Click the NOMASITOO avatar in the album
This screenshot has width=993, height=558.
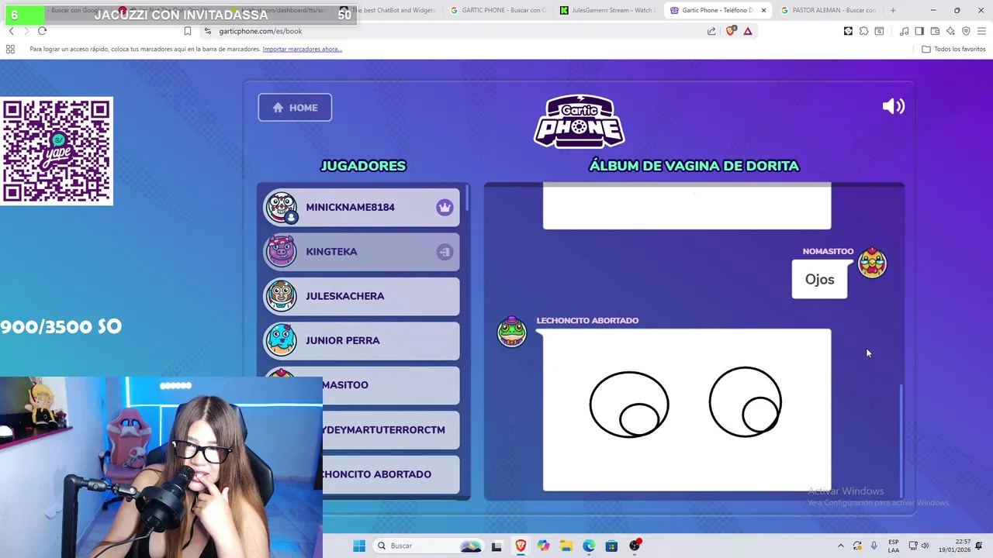pos(872,263)
